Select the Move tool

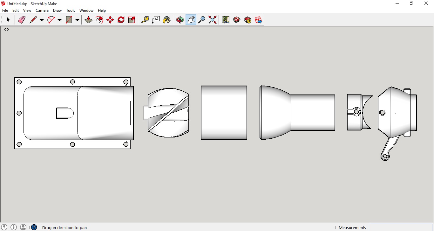(110, 20)
